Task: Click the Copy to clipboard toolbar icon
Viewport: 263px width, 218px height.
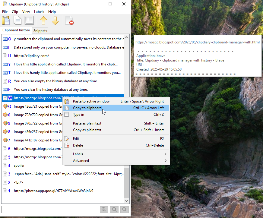Action: click(17, 21)
